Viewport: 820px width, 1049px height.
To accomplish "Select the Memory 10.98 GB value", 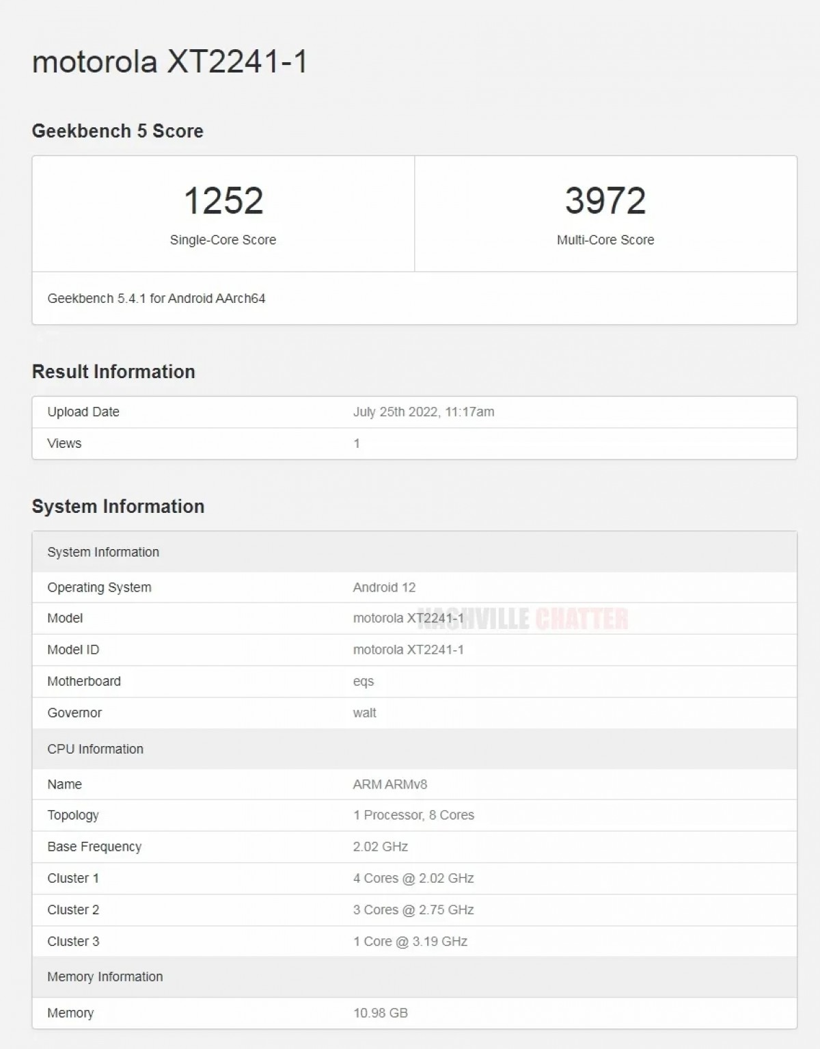I will tap(380, 1013).
